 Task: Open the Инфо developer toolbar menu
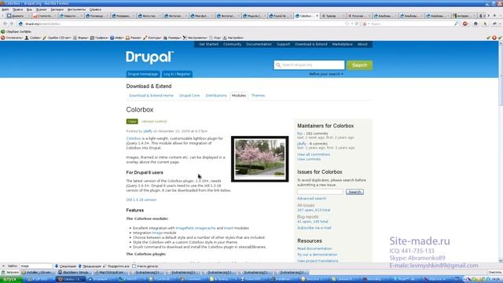pyautogui.click(x=117, y=38)
